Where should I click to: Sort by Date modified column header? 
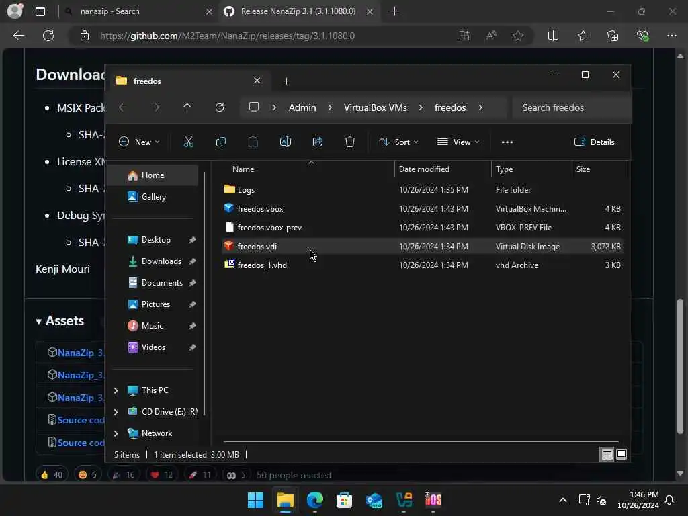point(424,169)
